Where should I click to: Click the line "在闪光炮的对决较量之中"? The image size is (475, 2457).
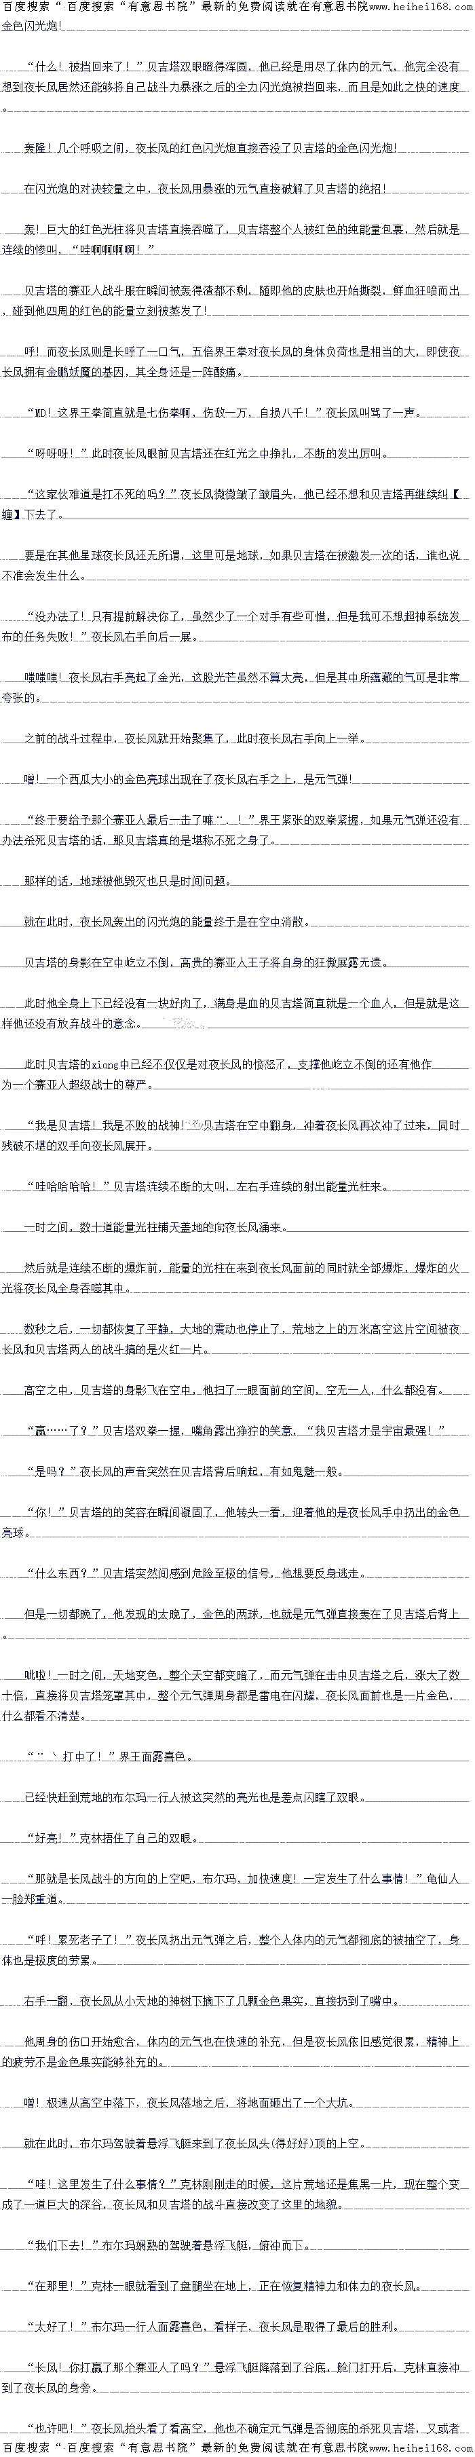pyautogui.click(x=205, y=189)
